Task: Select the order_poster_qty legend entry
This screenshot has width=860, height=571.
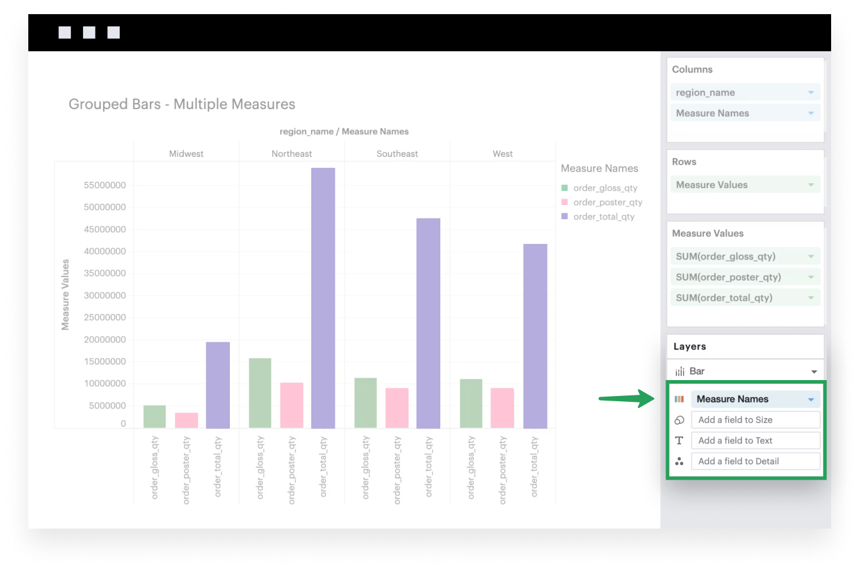Action: click(607, 202)
